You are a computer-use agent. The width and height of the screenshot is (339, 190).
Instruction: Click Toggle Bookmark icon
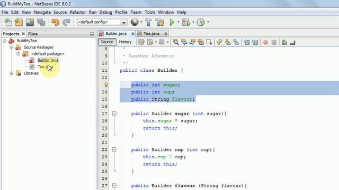click(x=236, y=42)
